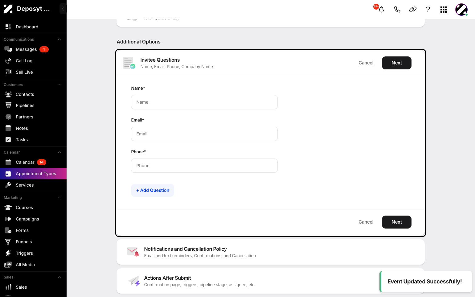This screenshot has height=297, width=475.
Task: Focus the Email input field
Action: coord(204,134)
